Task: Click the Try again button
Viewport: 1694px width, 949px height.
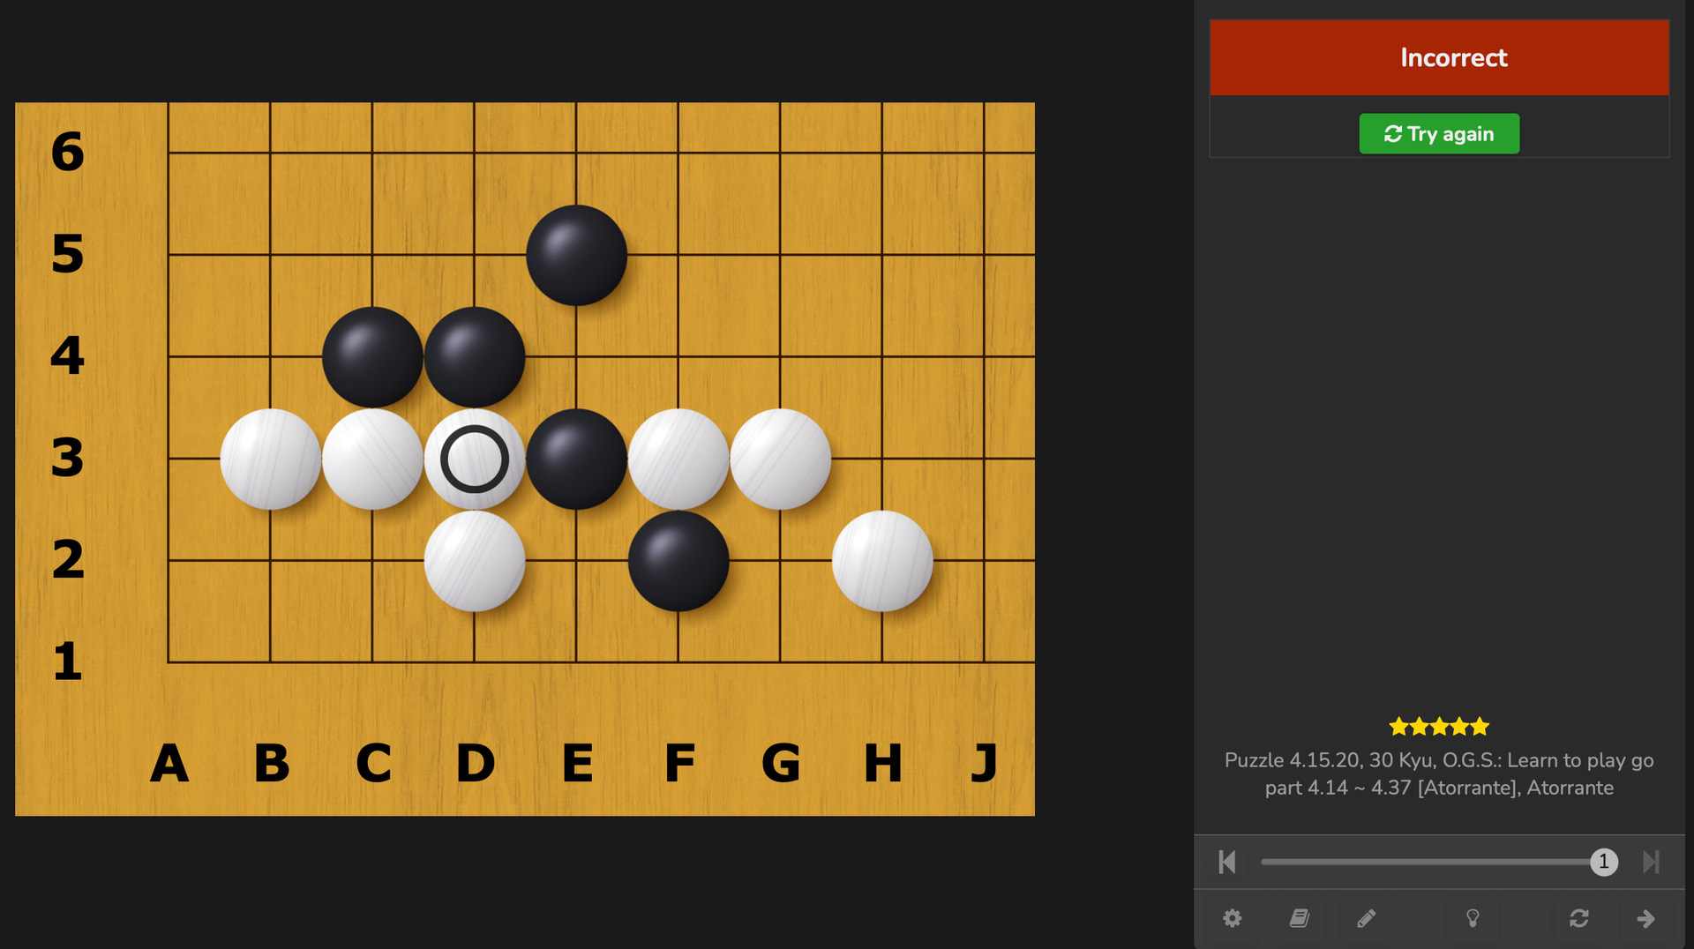Action: point(1439,134)
